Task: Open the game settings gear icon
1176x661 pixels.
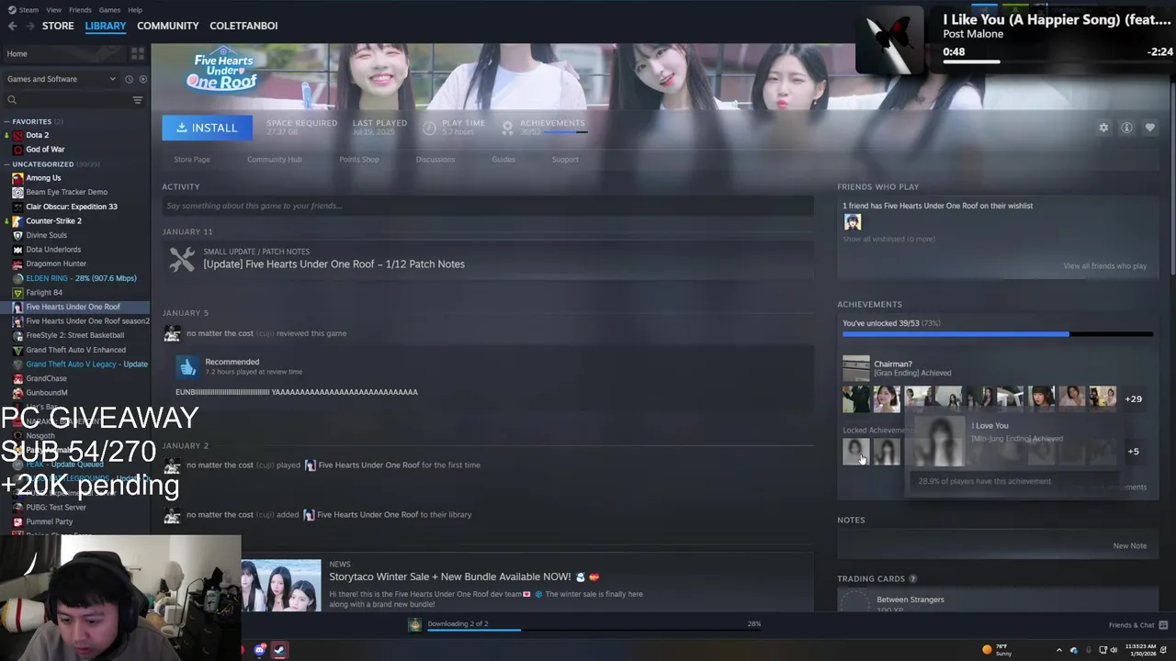Action: (1103, 128)
